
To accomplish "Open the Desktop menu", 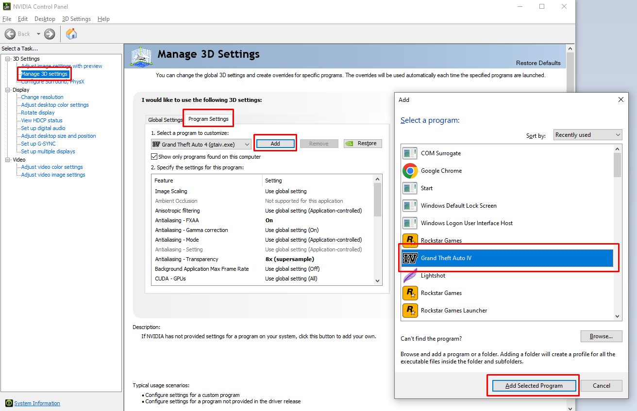I will coord(45,19).
